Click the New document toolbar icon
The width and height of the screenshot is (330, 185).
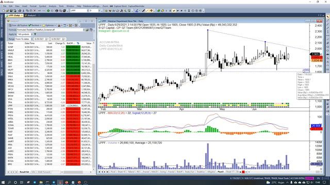(4, 11)
